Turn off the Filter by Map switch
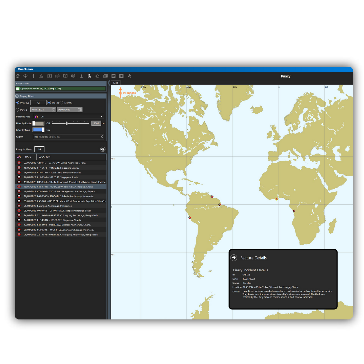Viewport: 364px width, 364px height. point(38,130)
